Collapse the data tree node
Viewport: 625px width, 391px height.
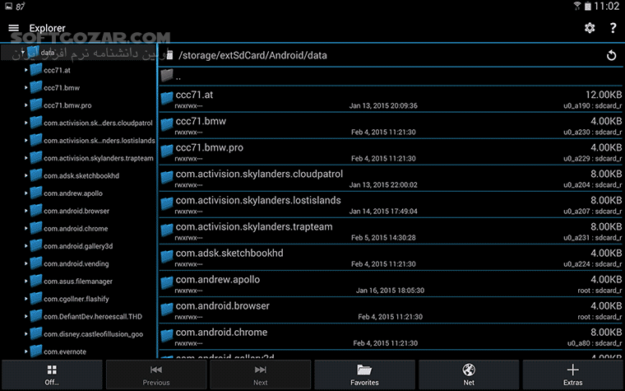23,52
